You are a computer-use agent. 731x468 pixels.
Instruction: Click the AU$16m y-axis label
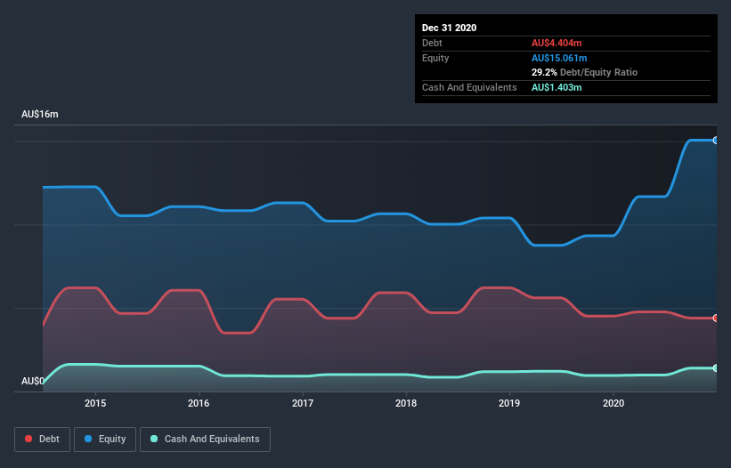40,114
